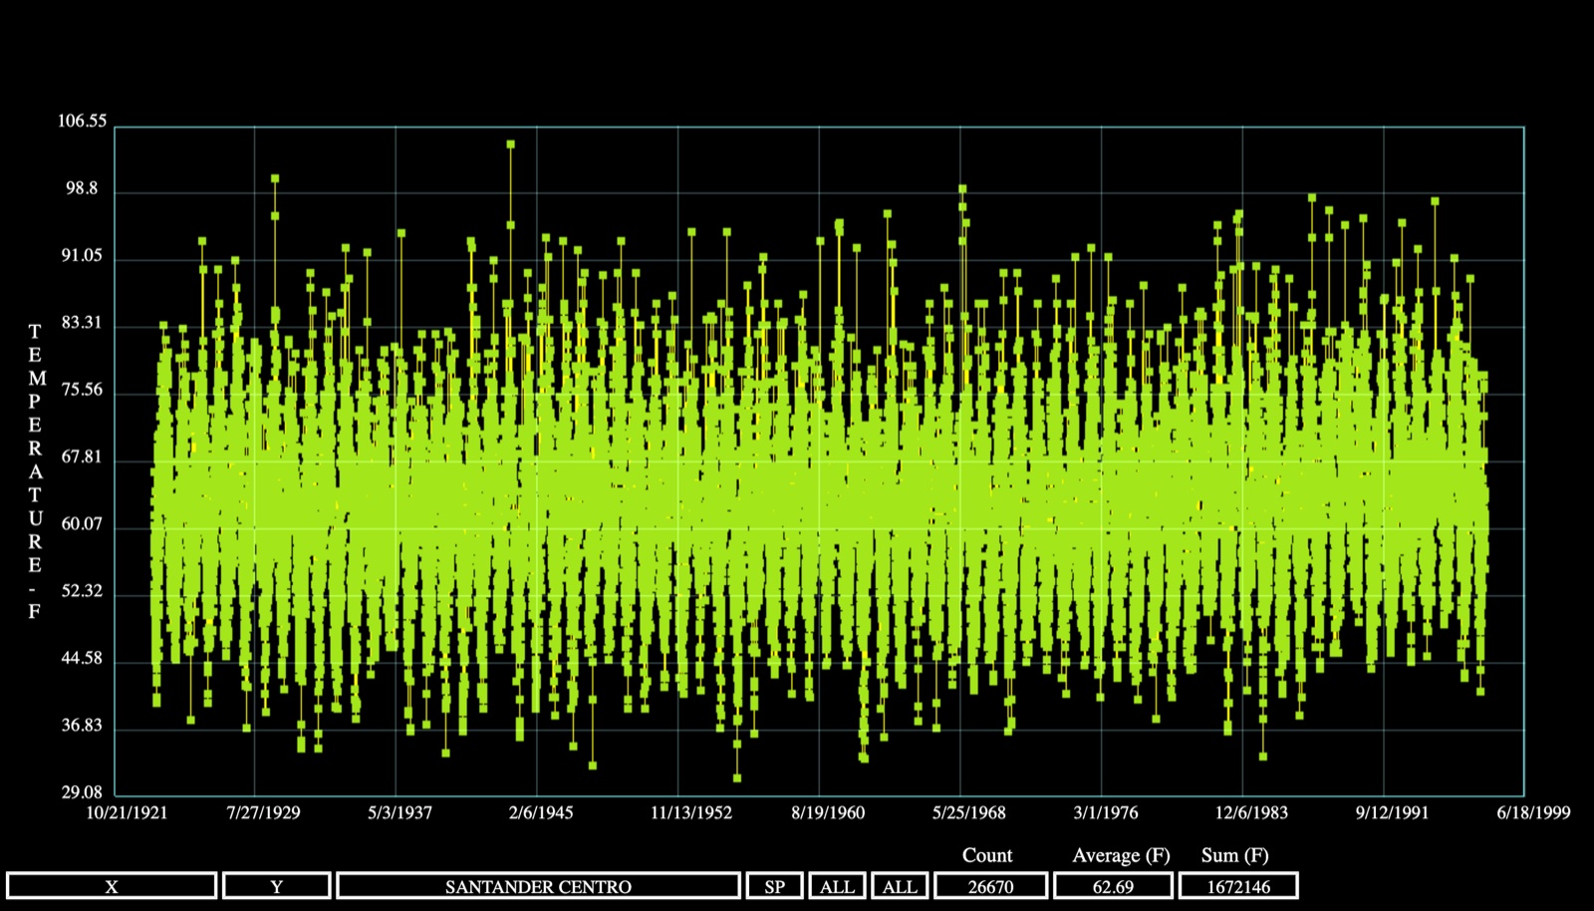Click the 3/1/1976 date label
The height and width of the screenshot is (911, 1594).
click(x=1106, y=812)
